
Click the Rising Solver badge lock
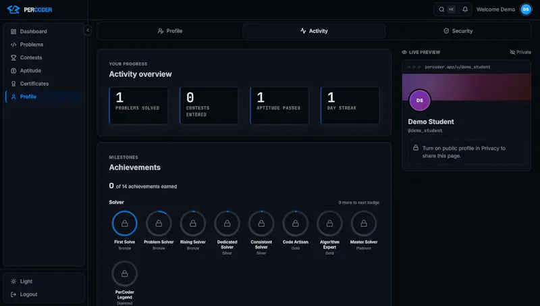point(193,224)
